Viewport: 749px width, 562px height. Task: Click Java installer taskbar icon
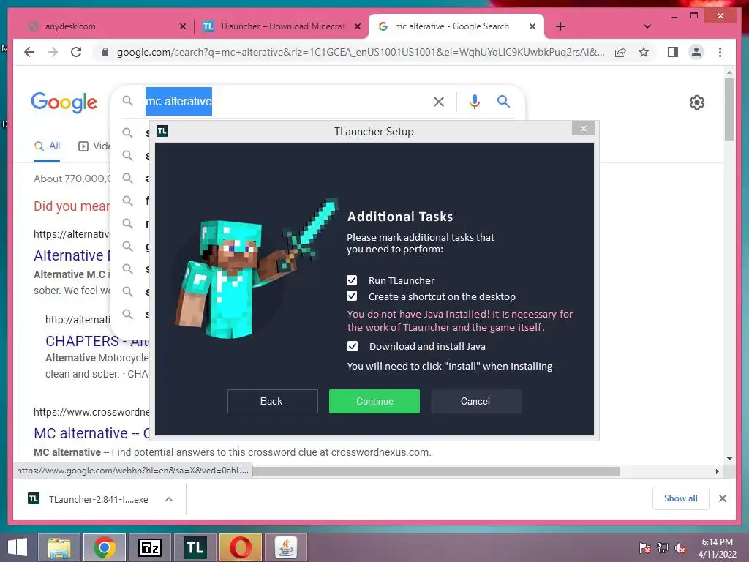pos(286,547)
